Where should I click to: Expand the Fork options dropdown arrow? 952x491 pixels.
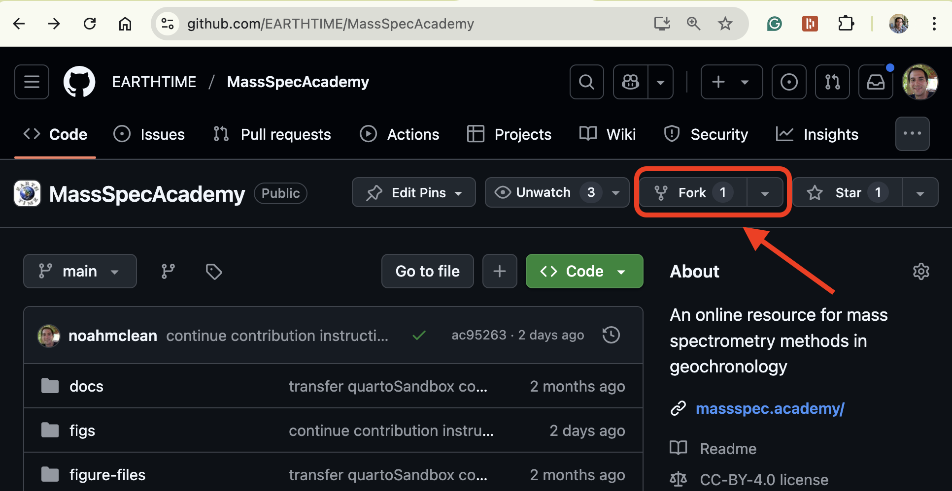(765, 192)
